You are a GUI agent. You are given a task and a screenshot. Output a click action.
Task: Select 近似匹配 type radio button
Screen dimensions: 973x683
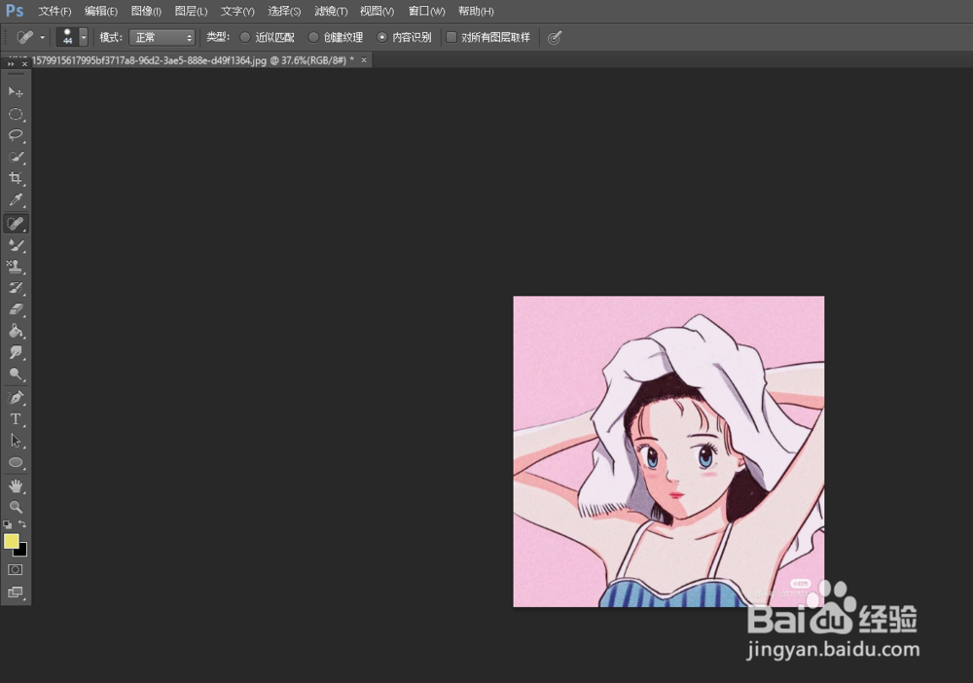click(x=245, y=38)
